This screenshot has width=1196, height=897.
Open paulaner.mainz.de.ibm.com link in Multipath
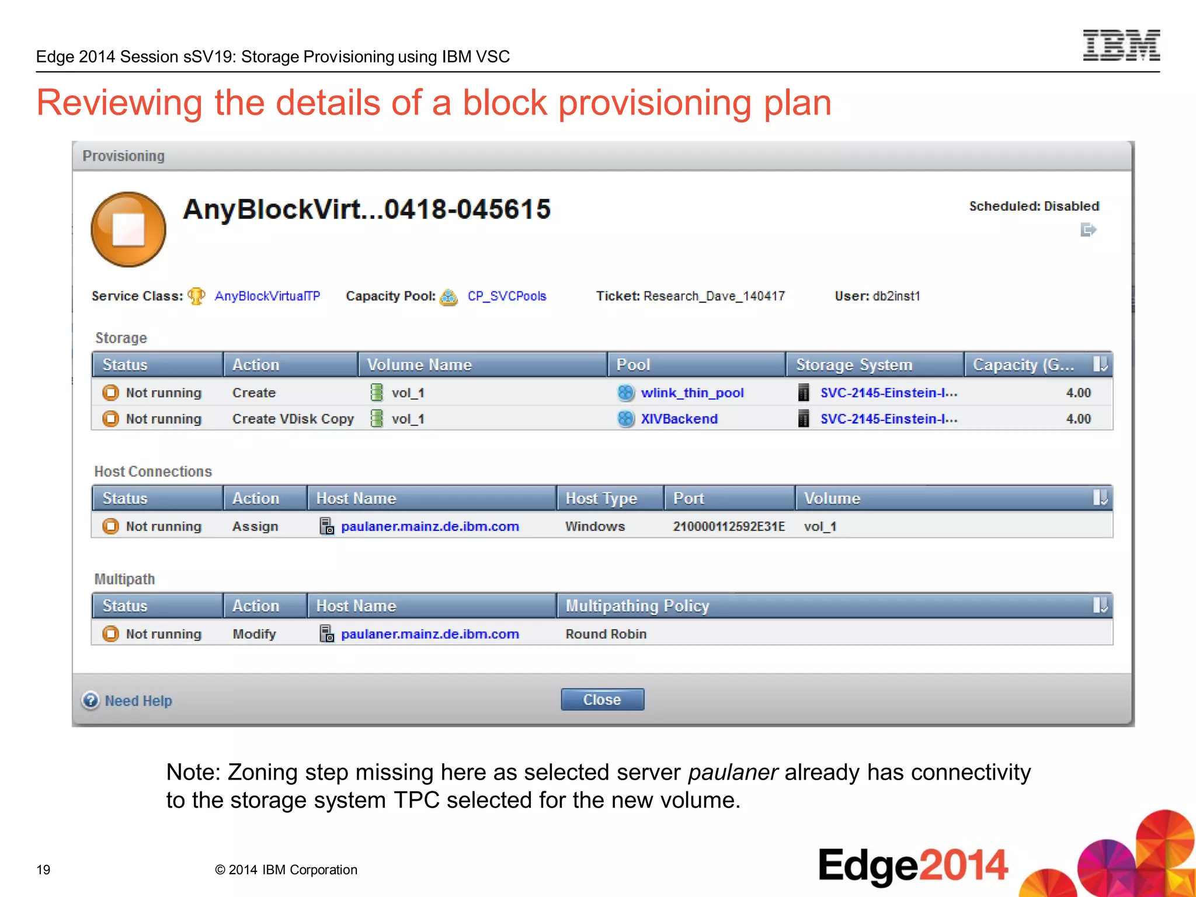(430, 634)
